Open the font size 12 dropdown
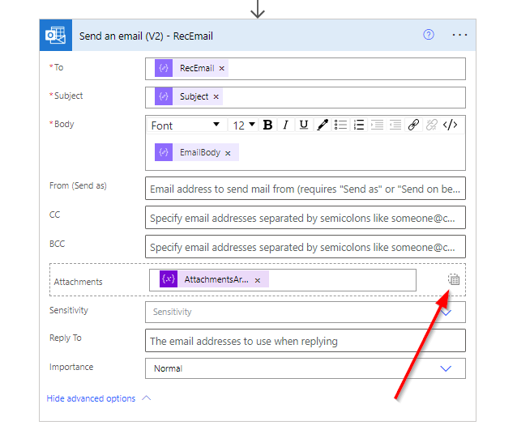The height and width of the screenshot is (438, 517). coord(244,125)
